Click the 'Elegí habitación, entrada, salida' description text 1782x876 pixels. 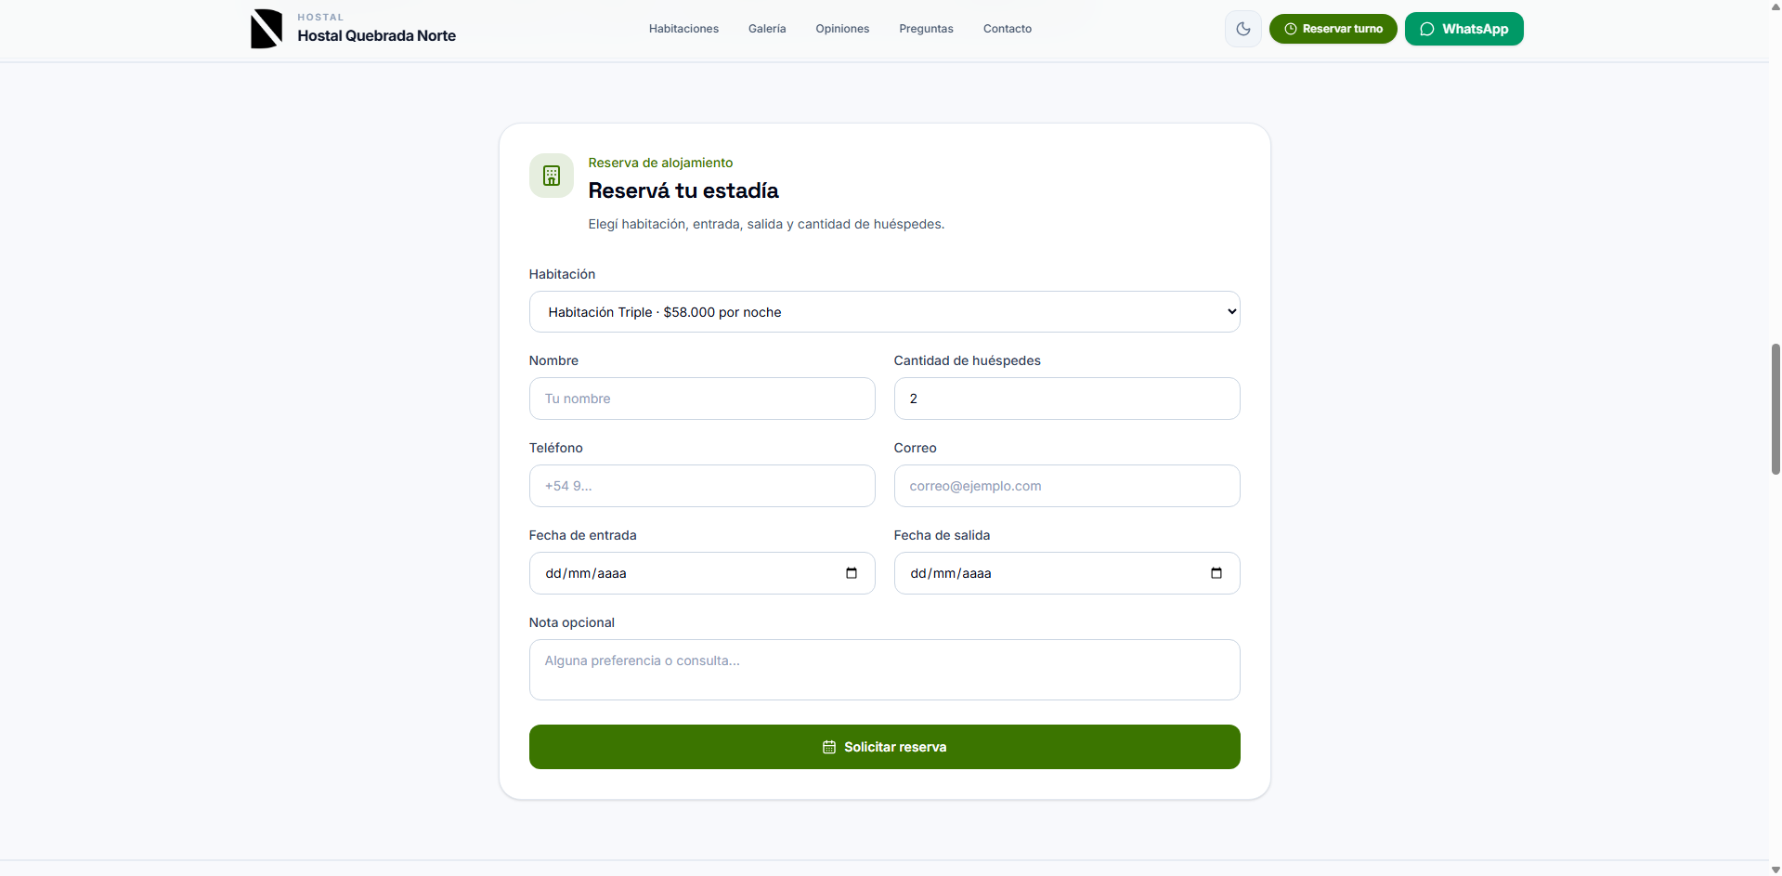tap(766, 224)
